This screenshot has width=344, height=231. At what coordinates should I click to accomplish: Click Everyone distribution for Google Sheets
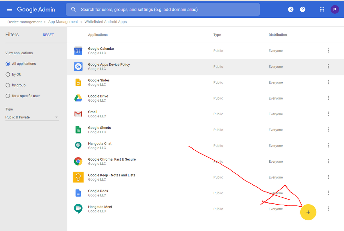[x=276, y=130]
